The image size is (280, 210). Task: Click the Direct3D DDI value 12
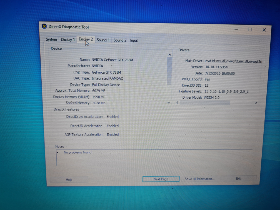[x=206, y=85]
